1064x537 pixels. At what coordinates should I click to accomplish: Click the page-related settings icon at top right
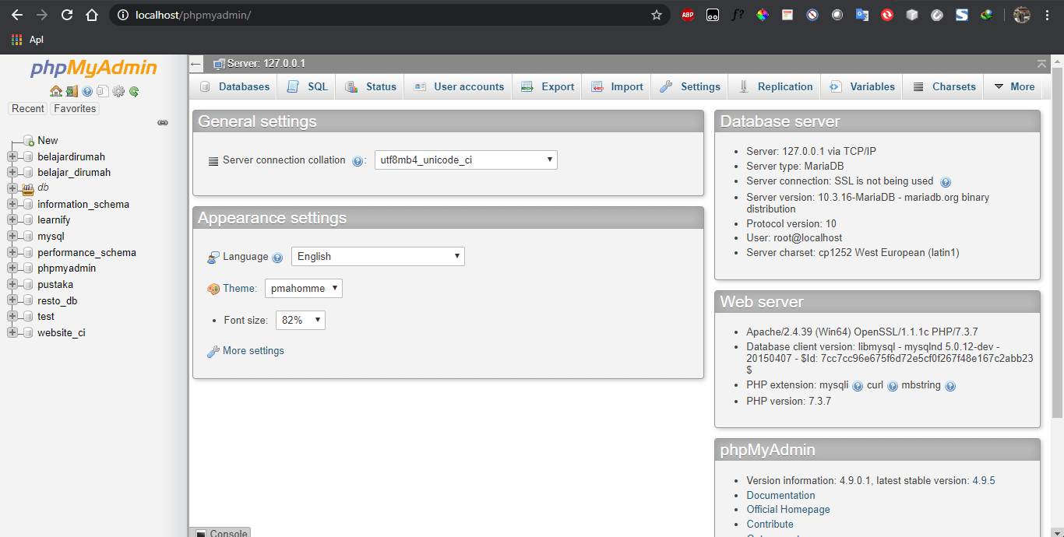click(1041, 64)
